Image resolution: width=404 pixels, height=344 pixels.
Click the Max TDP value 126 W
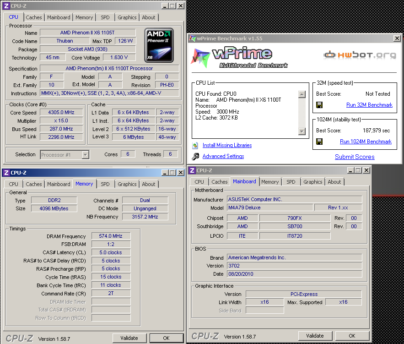point(125,41)
